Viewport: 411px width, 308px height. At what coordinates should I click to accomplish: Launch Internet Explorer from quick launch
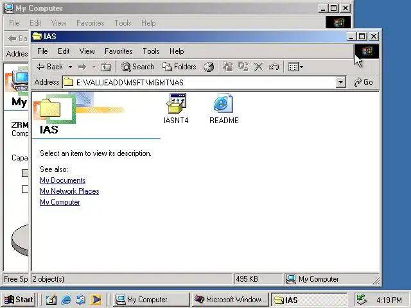[x=66, y=300]
